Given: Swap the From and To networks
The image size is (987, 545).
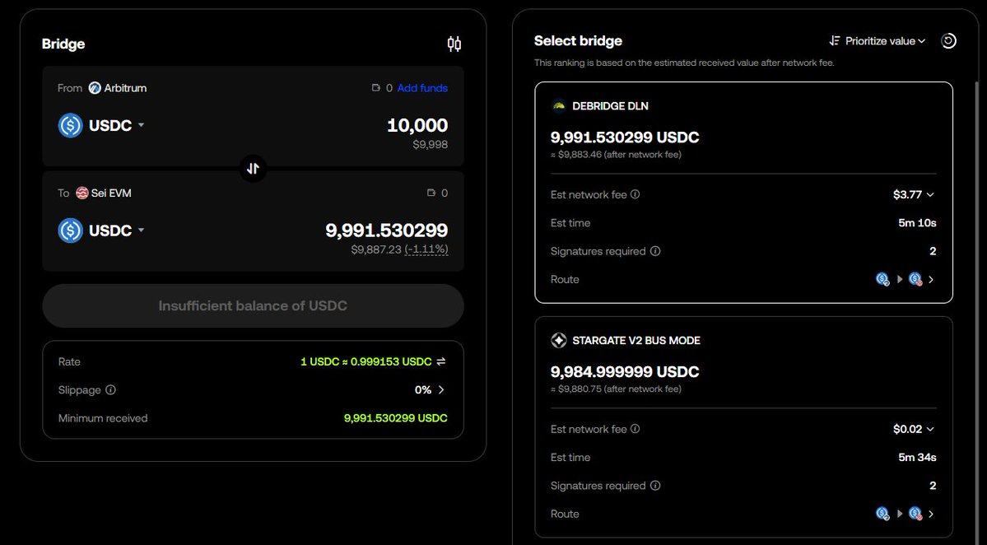Looking at the screenshot, I should [x=253, y=169].
